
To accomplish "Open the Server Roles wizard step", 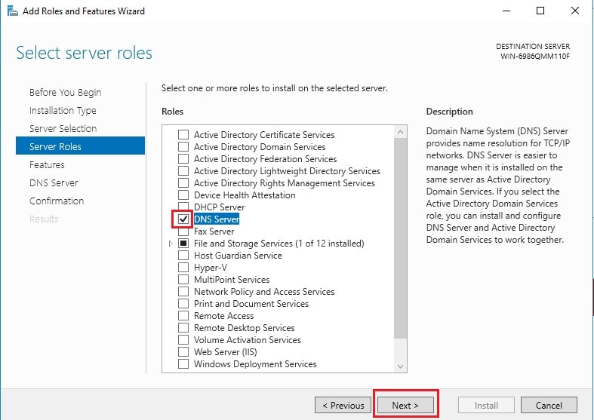I will [80, 146].
